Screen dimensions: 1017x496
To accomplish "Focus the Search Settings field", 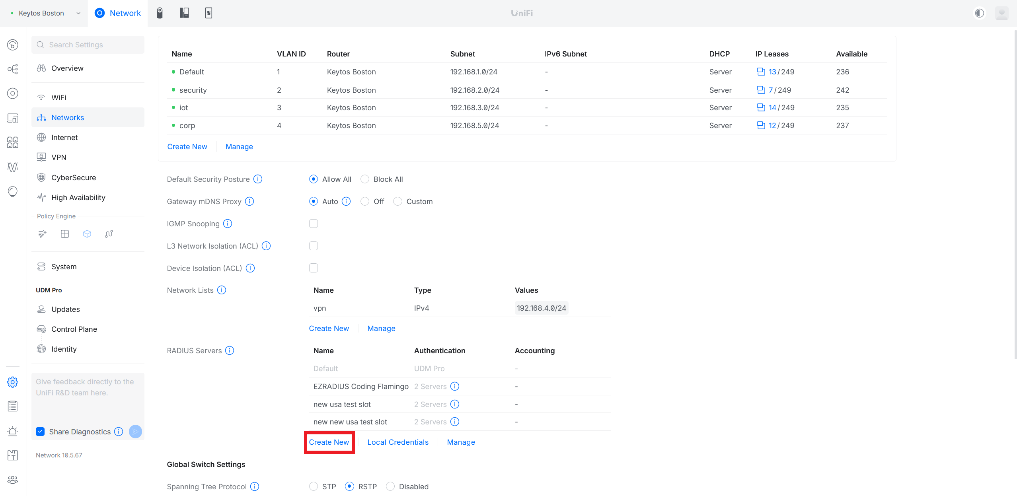I will (x=88, y=45).
